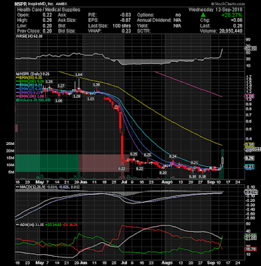Click the cyan 0.21 EMA tag on the right axis
261x266 pixels.
249,167
